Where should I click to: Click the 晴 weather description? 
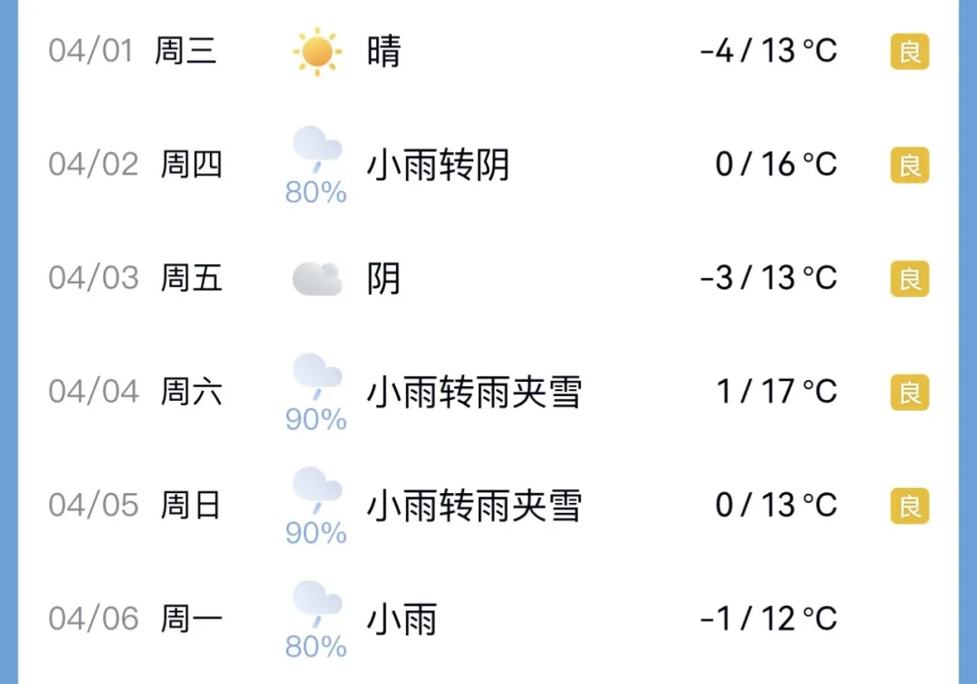point(384,52)
